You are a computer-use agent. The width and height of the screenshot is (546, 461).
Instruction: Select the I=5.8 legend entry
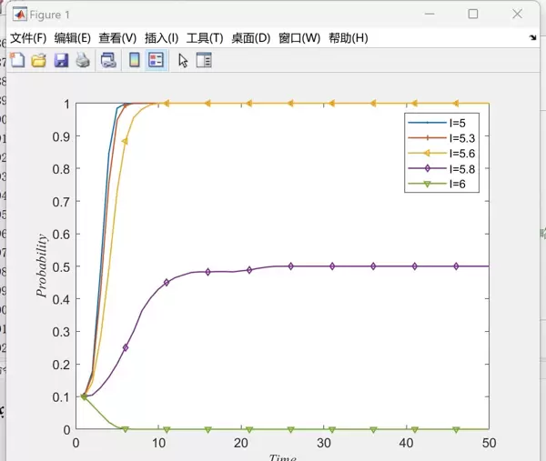(462, 168)
